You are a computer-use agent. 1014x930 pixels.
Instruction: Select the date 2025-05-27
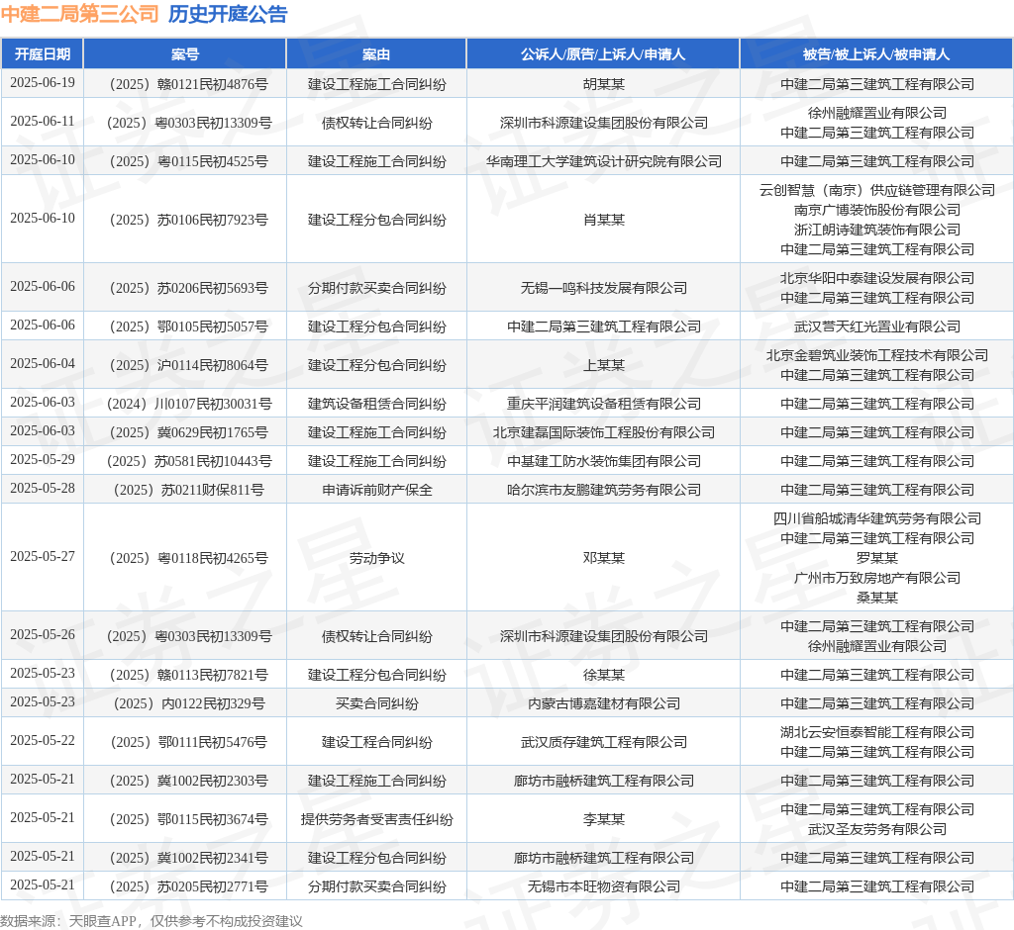[43, 556]
